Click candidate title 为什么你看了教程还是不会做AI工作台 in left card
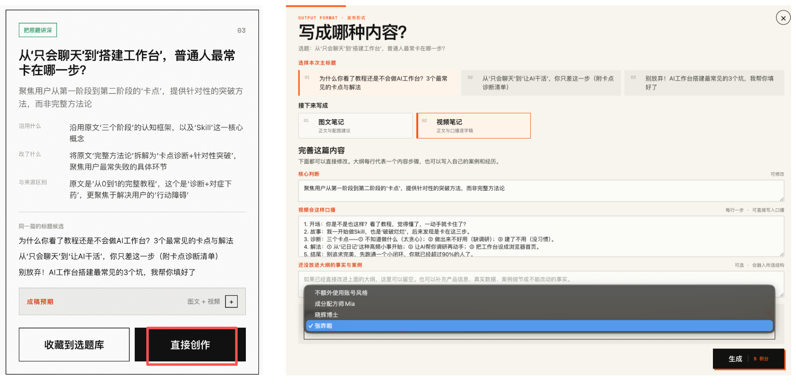Viewport: 796px width, 387px height. [x=126, y=240]
